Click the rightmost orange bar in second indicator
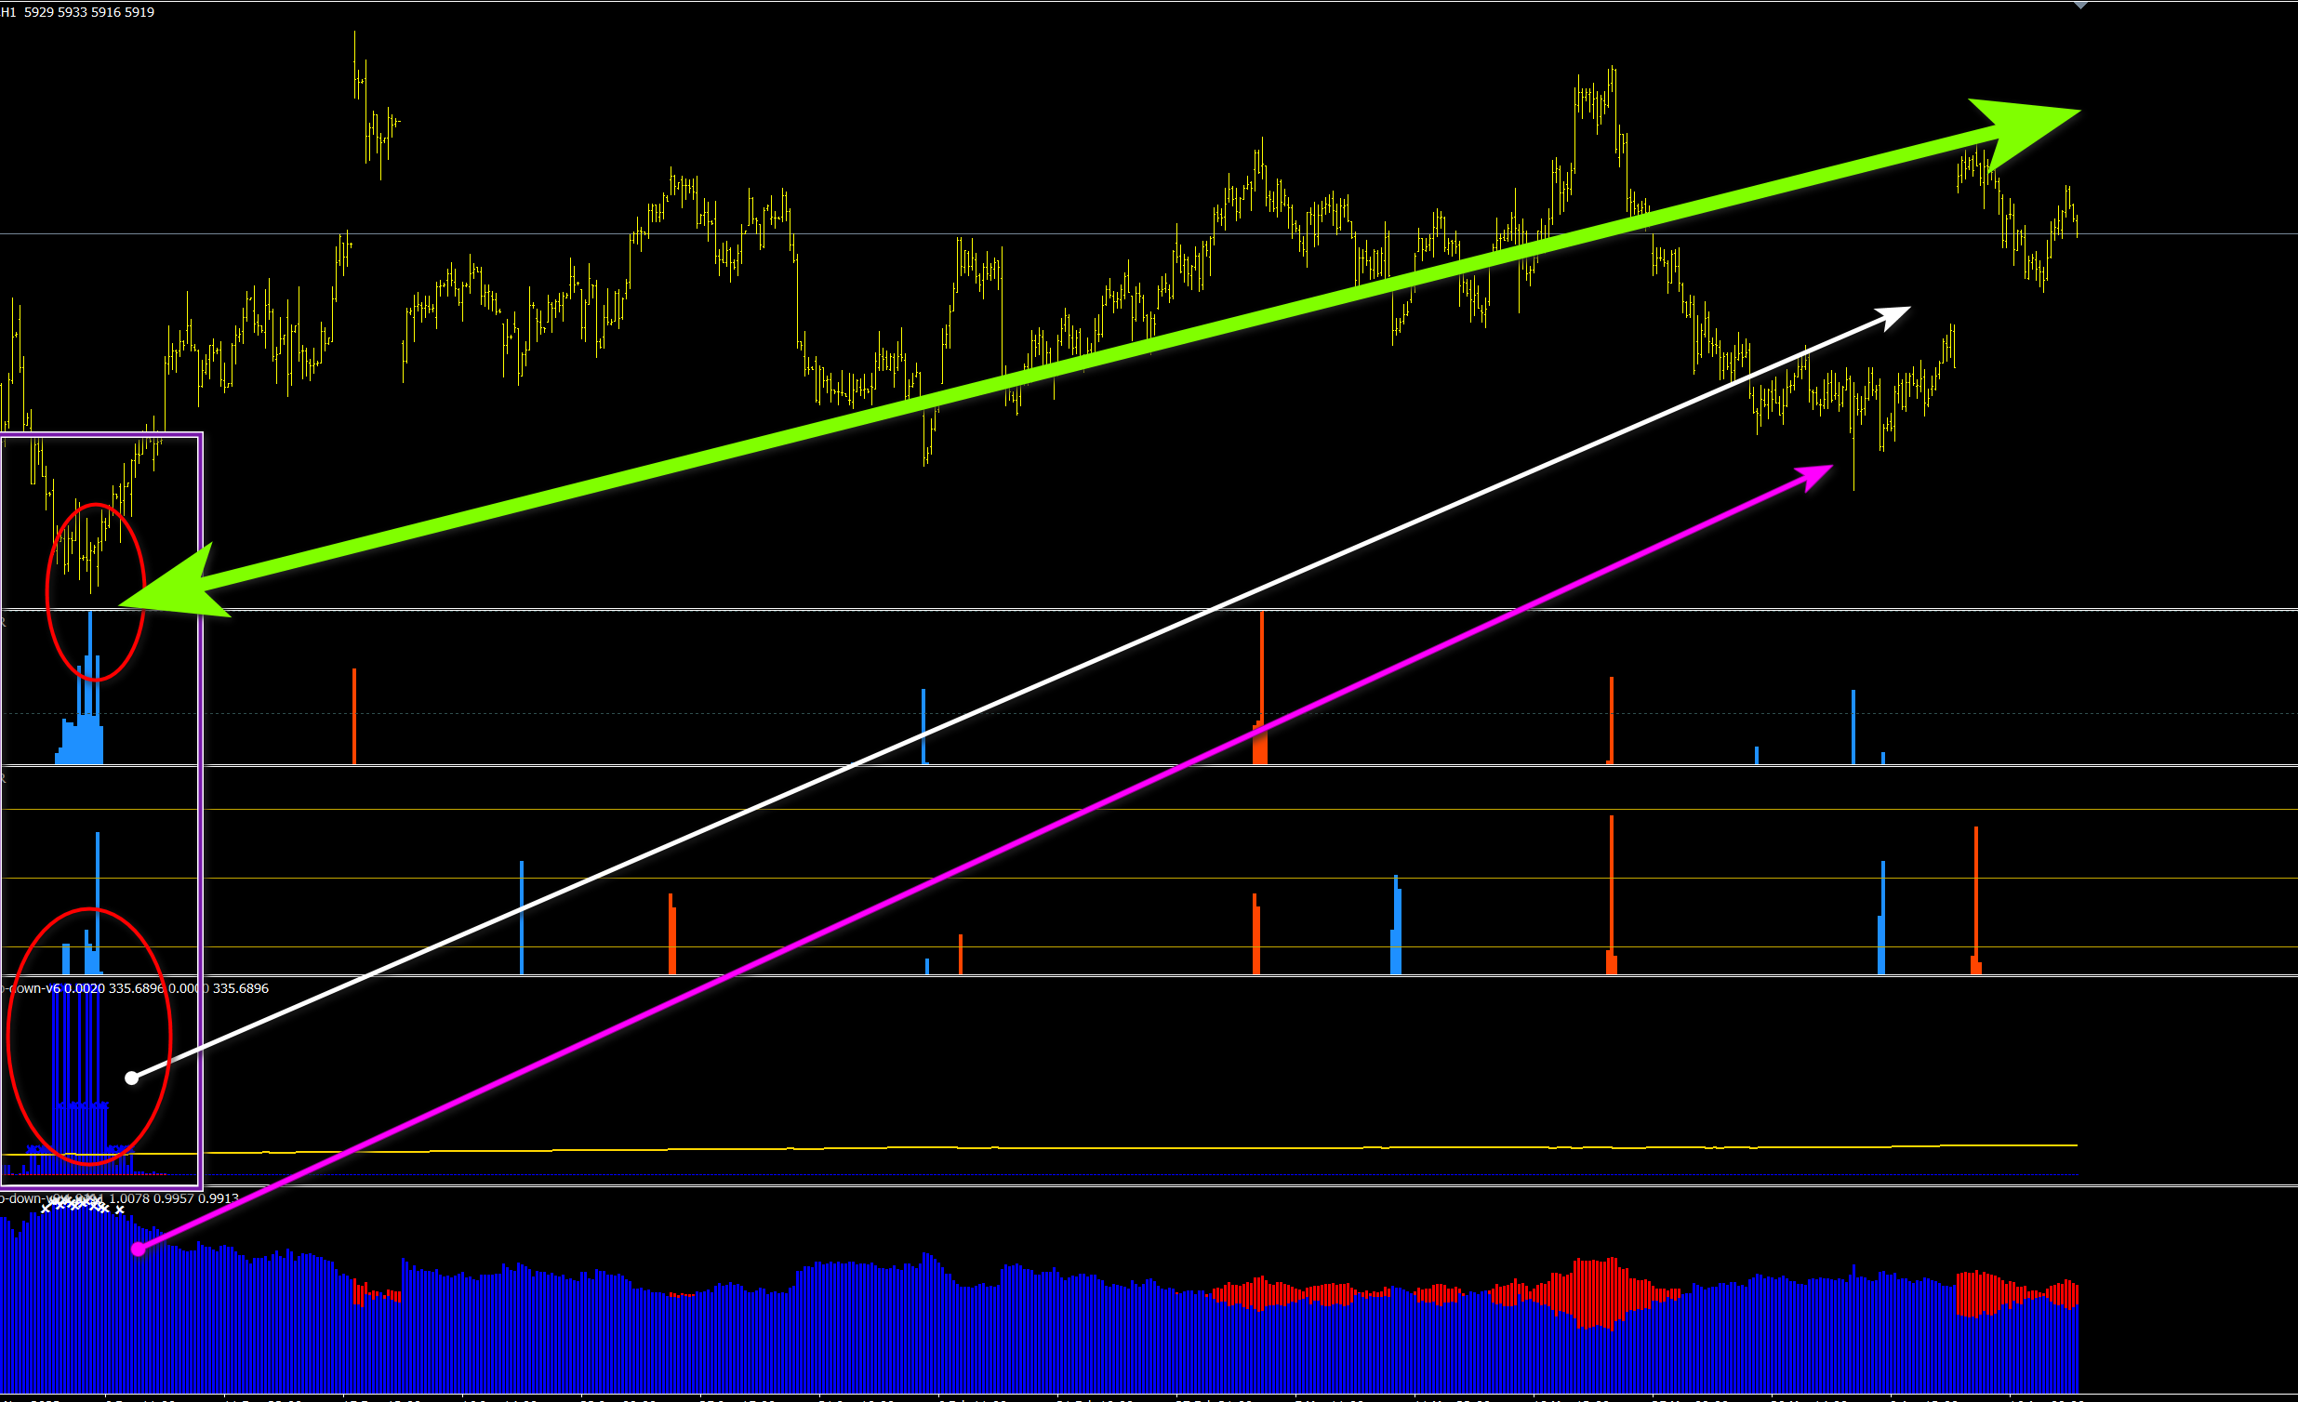The width and height of the screenshot is (2298, 1402). [x=1976, y=900]
